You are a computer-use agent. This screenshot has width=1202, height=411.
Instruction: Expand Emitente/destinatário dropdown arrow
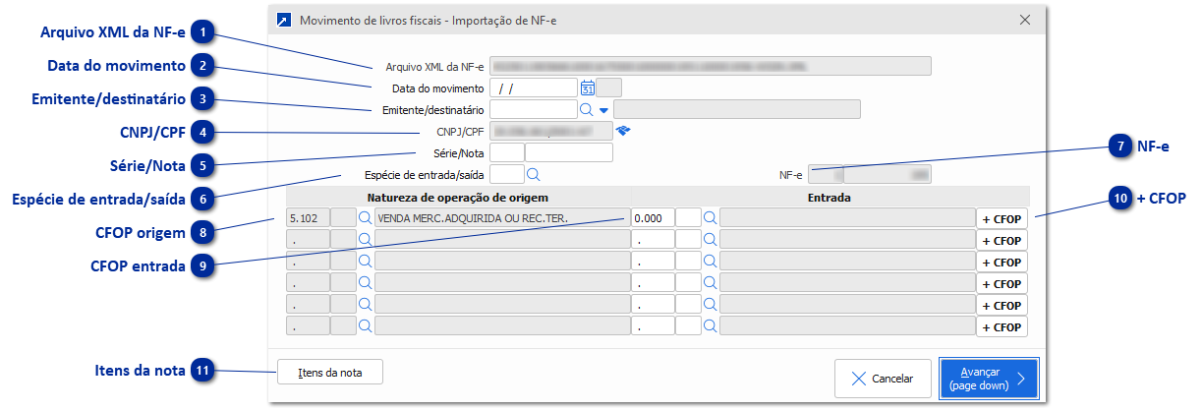click(603, 109)
